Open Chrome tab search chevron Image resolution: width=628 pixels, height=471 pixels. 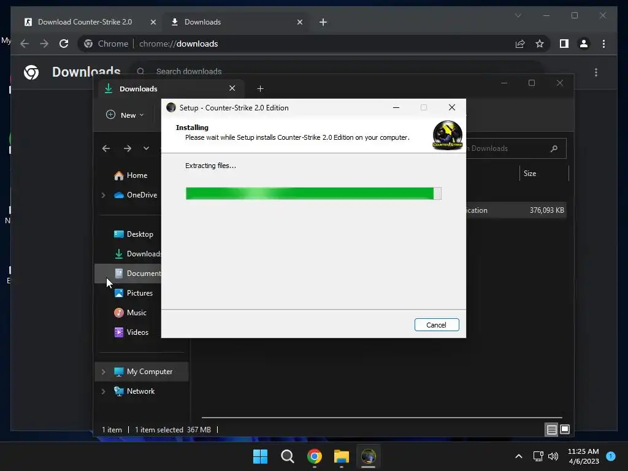518,15
